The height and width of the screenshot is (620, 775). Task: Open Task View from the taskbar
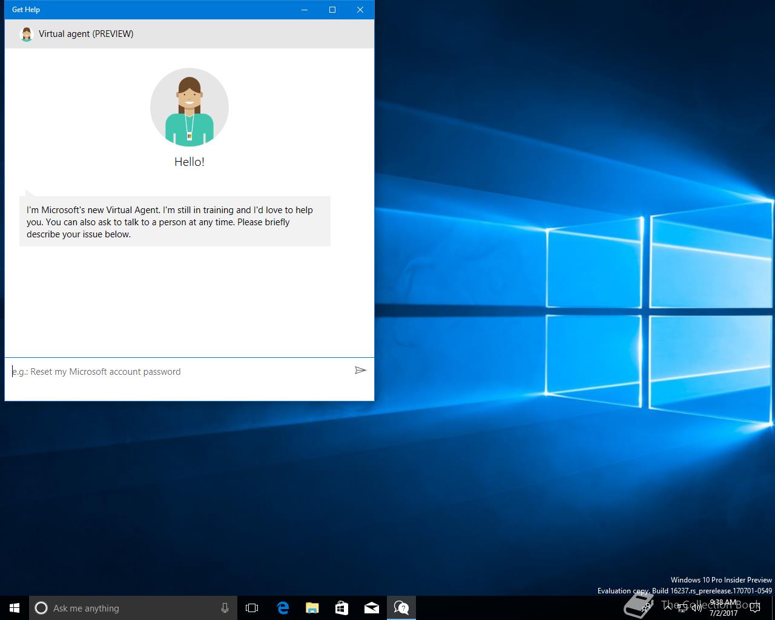click(252, 608)
